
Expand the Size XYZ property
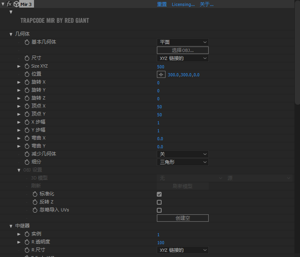19,66
